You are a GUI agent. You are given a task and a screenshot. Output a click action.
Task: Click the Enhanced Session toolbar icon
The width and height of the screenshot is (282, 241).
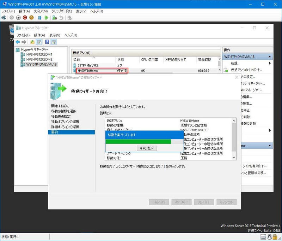pyautogui.click(x=69, y=18)
